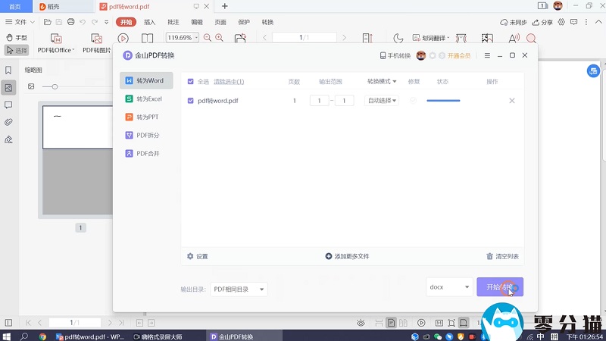This screenshot has height=341, width=606.
Task: Open the Annotate ribbon tab
Action: tap(173, 22)
